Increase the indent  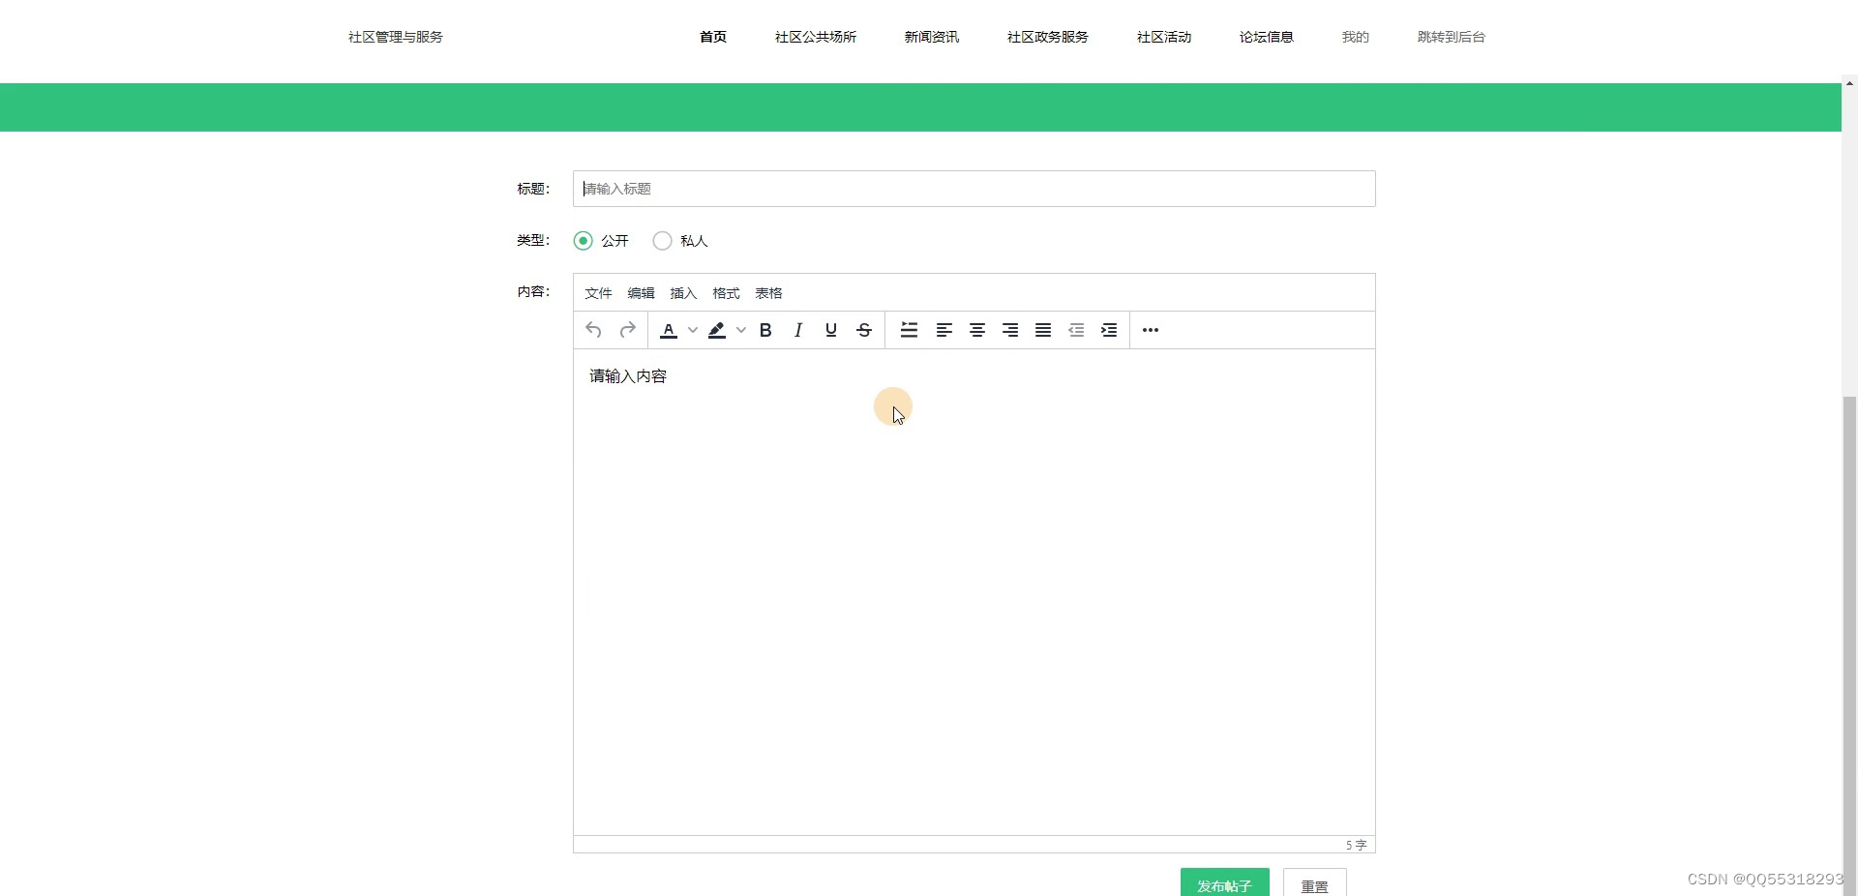(1109, 330)
